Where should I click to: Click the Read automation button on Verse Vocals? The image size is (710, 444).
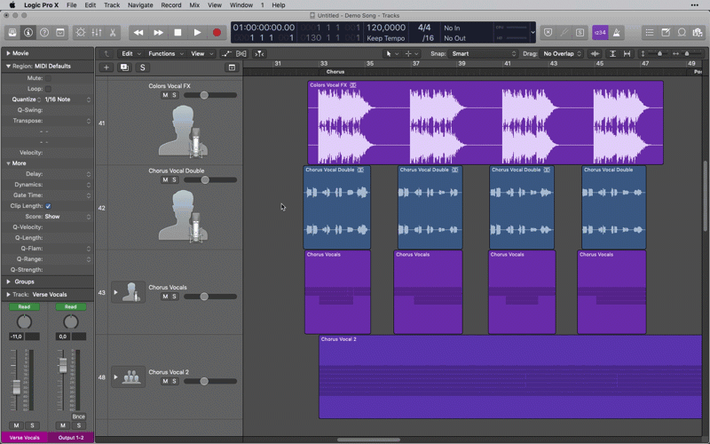[24, 307]
